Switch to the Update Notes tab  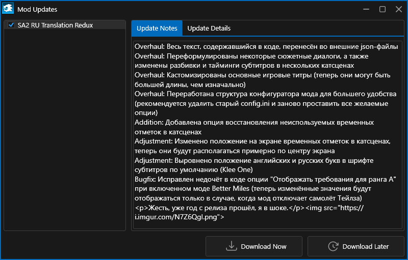click(x=157, y=28)
